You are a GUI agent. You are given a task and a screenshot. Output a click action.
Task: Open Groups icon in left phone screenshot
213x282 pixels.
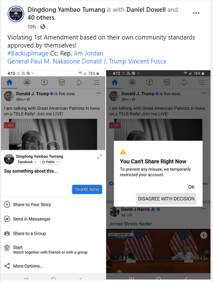coord(27,82)
